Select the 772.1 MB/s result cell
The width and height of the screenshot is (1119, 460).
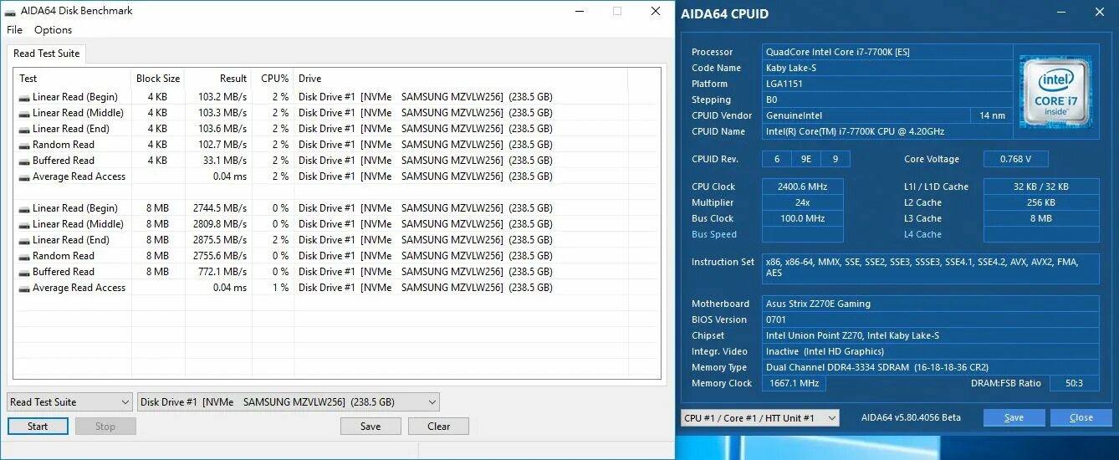pos(222,272)
